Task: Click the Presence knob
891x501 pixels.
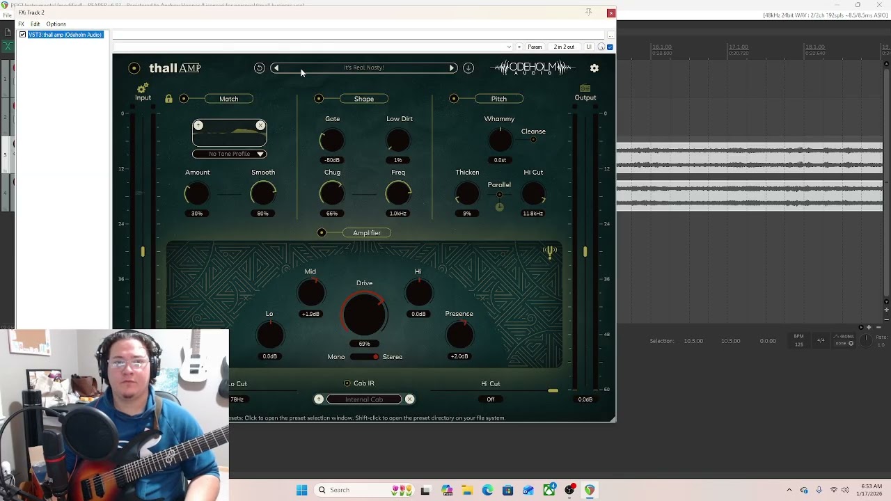Action: [x=459, y=335]
